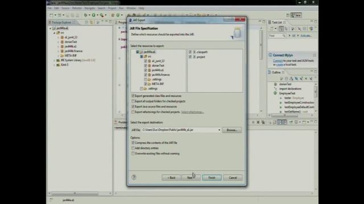364x204 pixels.
Task: Select the Package Explorer tab
Action: 61,23
